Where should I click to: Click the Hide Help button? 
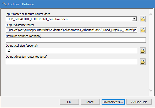139,102
